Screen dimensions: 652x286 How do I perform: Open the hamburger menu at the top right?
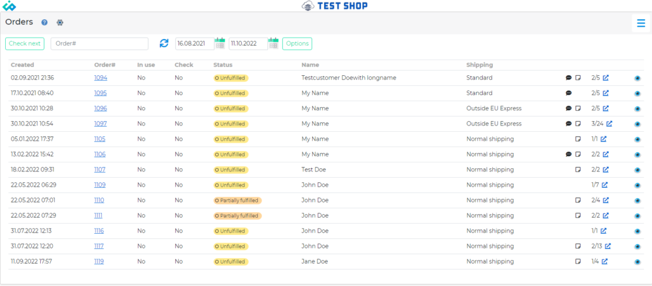641,23
